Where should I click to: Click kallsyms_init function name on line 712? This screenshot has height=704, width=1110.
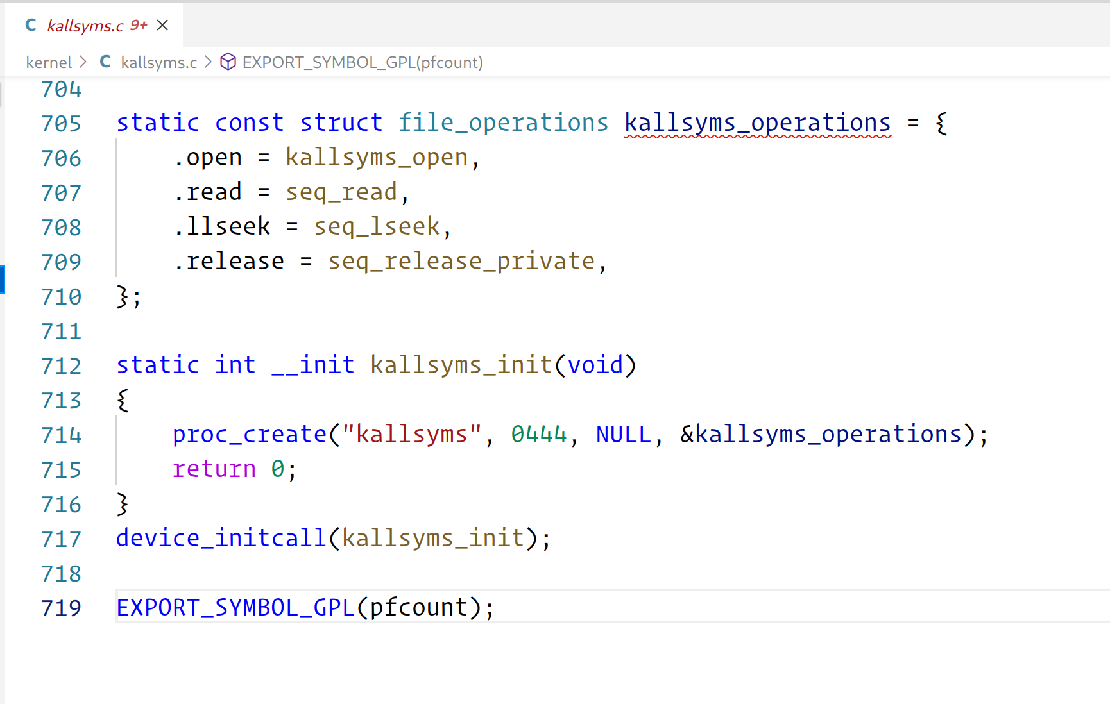(x=461, y=365)
